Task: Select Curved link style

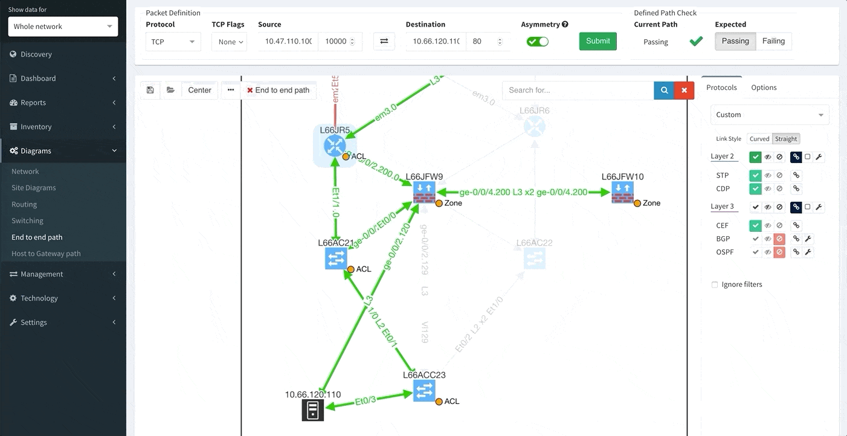Action: (759, 139)
